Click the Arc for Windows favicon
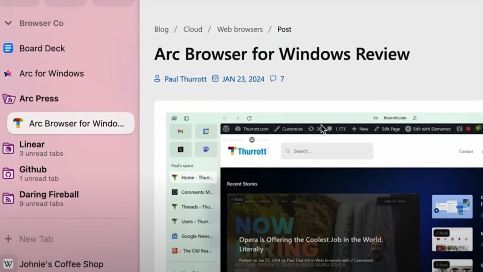This screenshot has width=483, height=272. [x=8, y=74]
